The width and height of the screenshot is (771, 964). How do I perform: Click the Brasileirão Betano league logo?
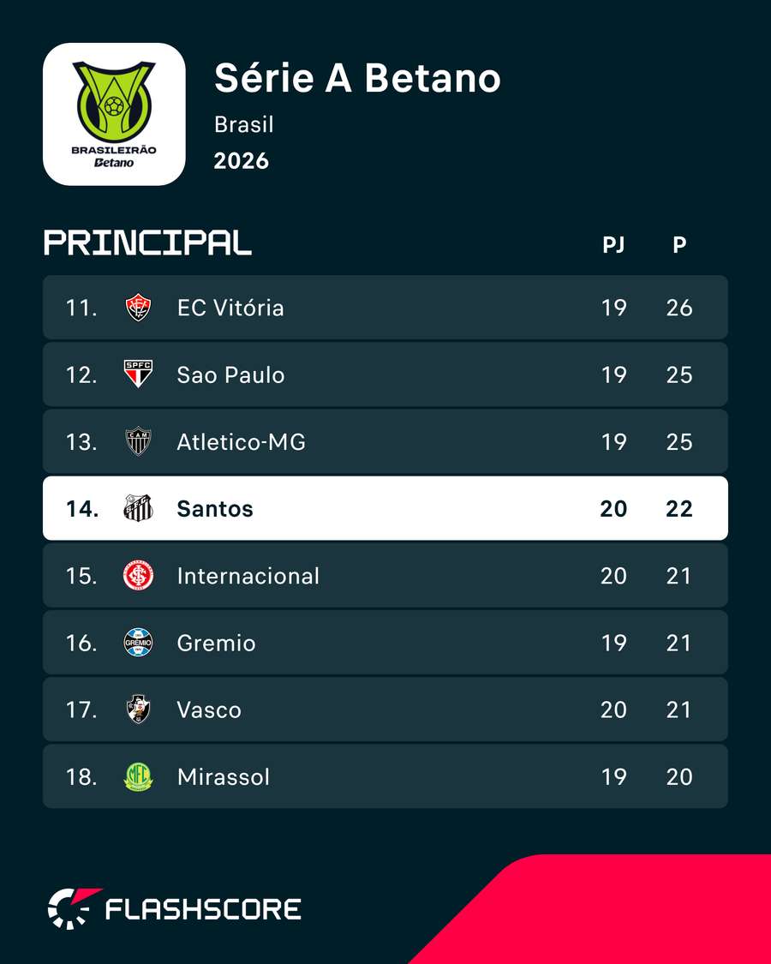click(114, 114)
